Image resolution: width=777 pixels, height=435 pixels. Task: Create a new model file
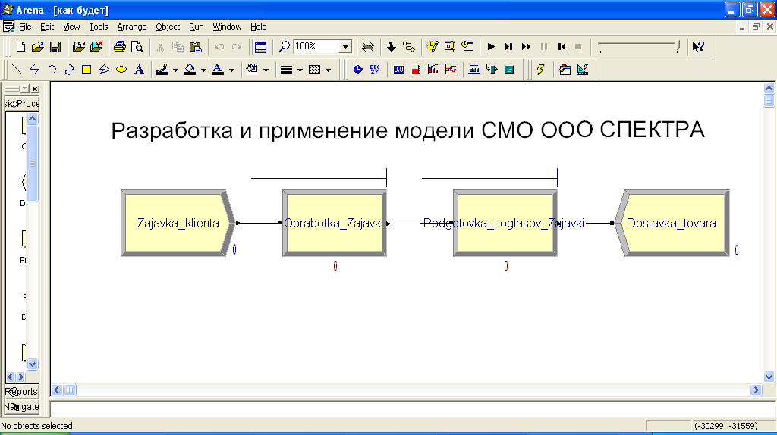click(20, 46)
